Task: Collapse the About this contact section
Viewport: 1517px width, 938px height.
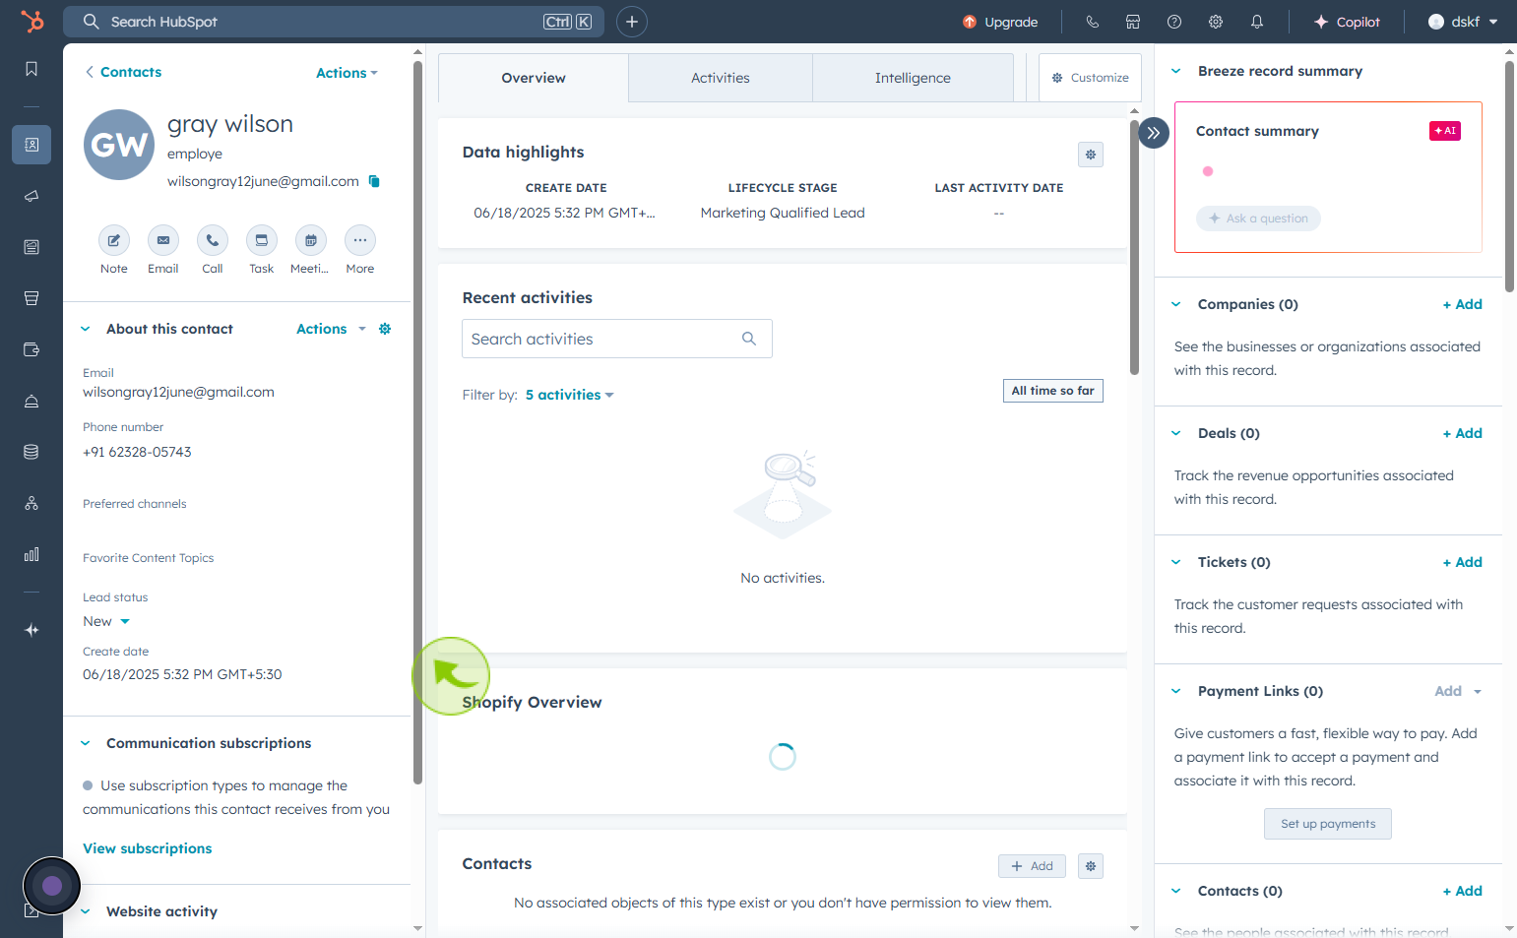Action: click(x=85, y=329)
